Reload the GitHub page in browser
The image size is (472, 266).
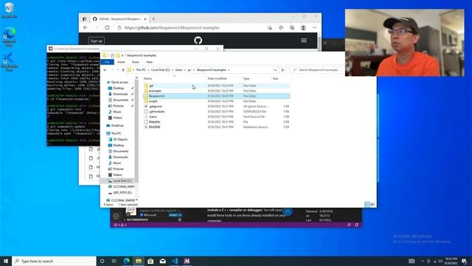[107, 28]
